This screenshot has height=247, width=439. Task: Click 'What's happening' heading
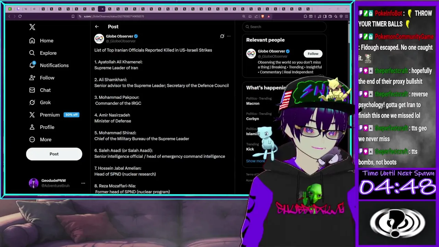point(266,88)
